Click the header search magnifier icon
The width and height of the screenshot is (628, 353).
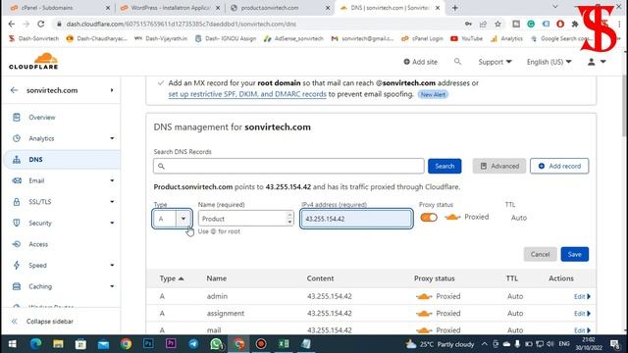click(x=457, y=62)
